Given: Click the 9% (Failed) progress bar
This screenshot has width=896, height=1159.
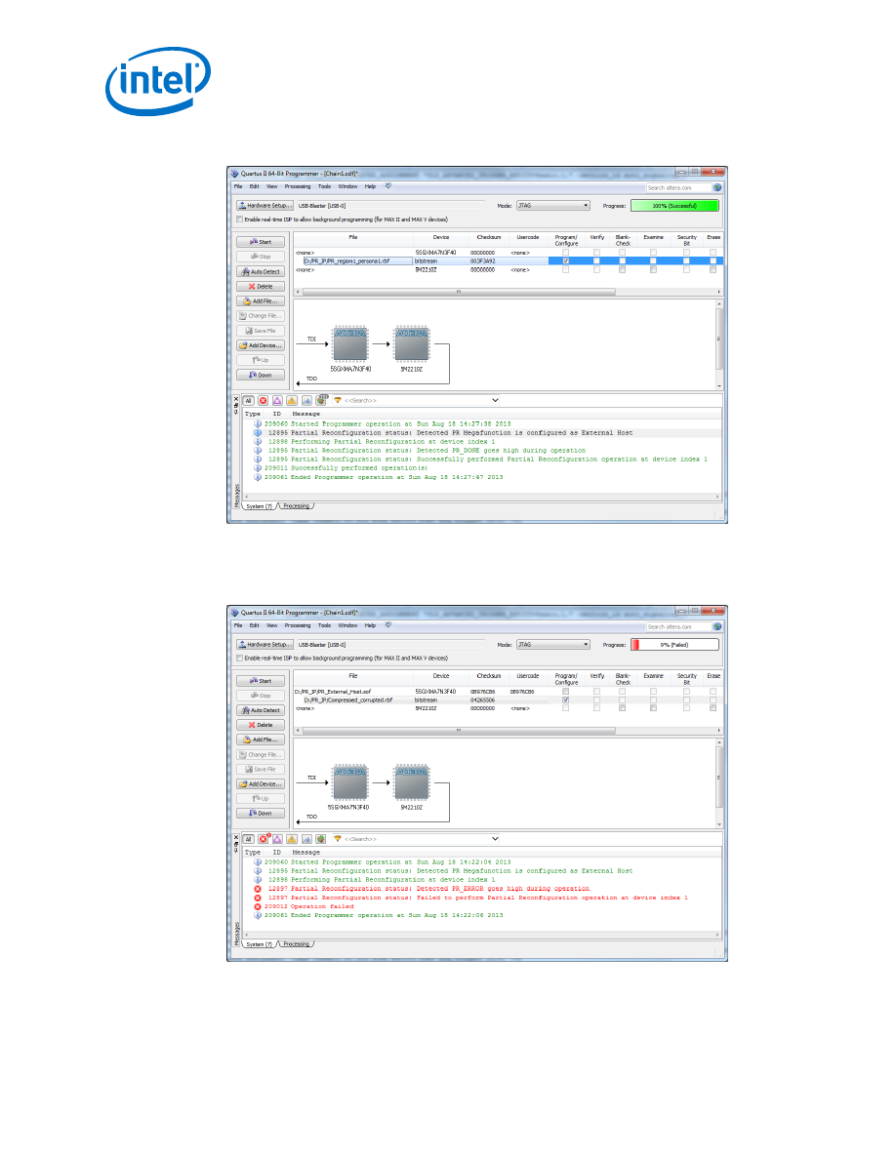Looking at the screenshot, I should pos(673,644).
